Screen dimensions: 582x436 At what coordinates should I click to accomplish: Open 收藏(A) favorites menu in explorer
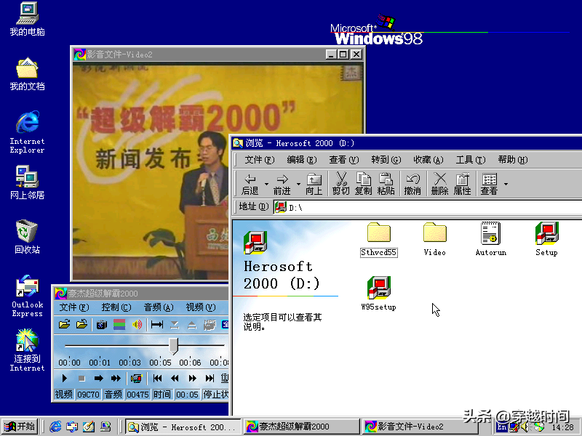pyautogui.click(x=428, y=160)
